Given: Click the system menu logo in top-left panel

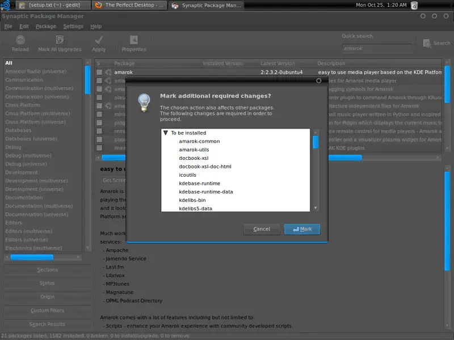Looking at the screenshot, I should click(x=5, y=5).
